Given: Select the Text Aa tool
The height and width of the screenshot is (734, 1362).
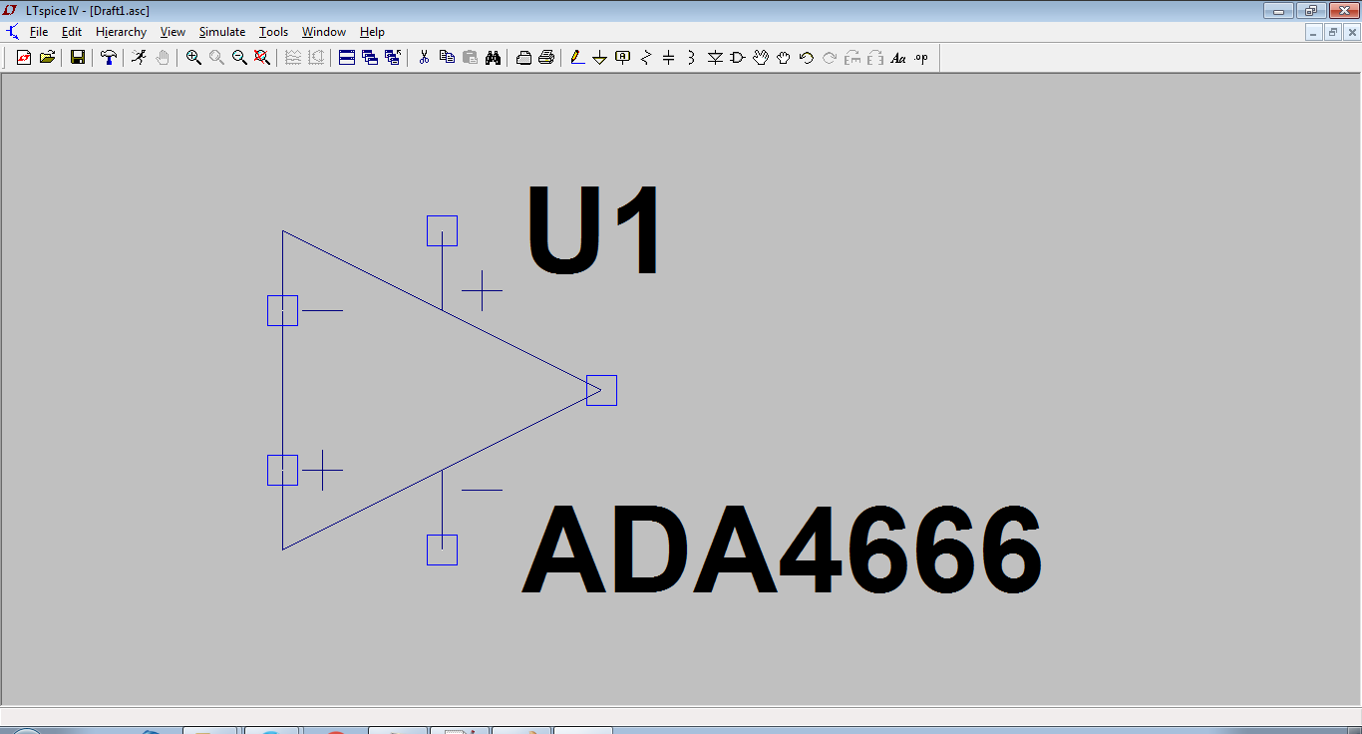Looking at the screenshot, I should [898, 58].
